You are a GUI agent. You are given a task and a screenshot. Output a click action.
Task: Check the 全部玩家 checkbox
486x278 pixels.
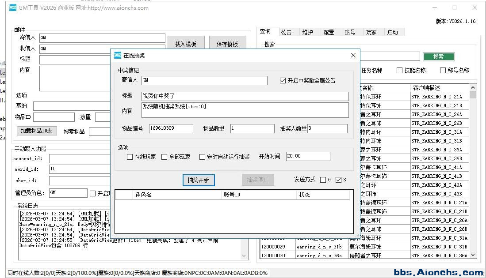click(164, 157)
